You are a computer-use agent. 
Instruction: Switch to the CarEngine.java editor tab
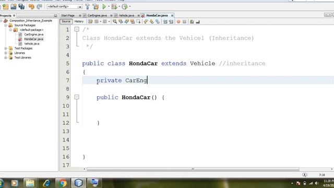click(x=97, y=16)
